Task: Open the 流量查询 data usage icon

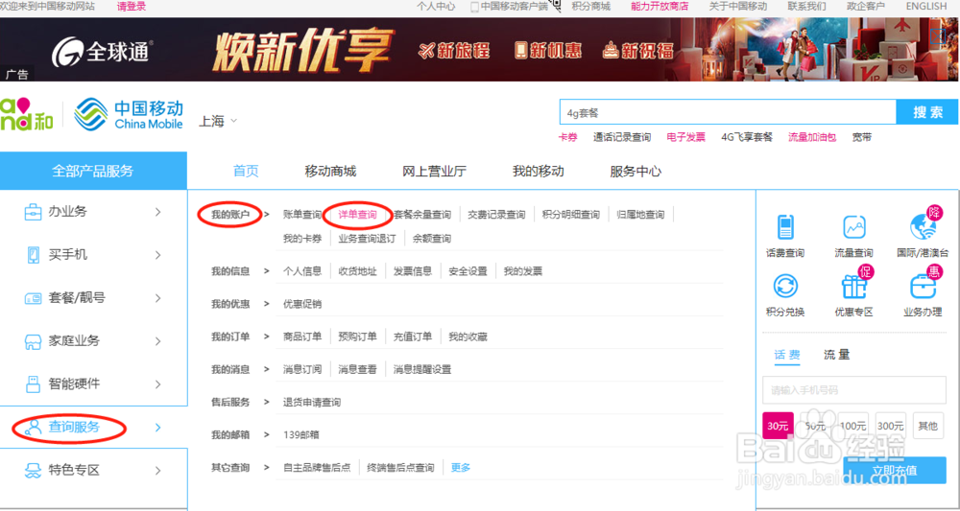Action: click(x=854, y=227)
